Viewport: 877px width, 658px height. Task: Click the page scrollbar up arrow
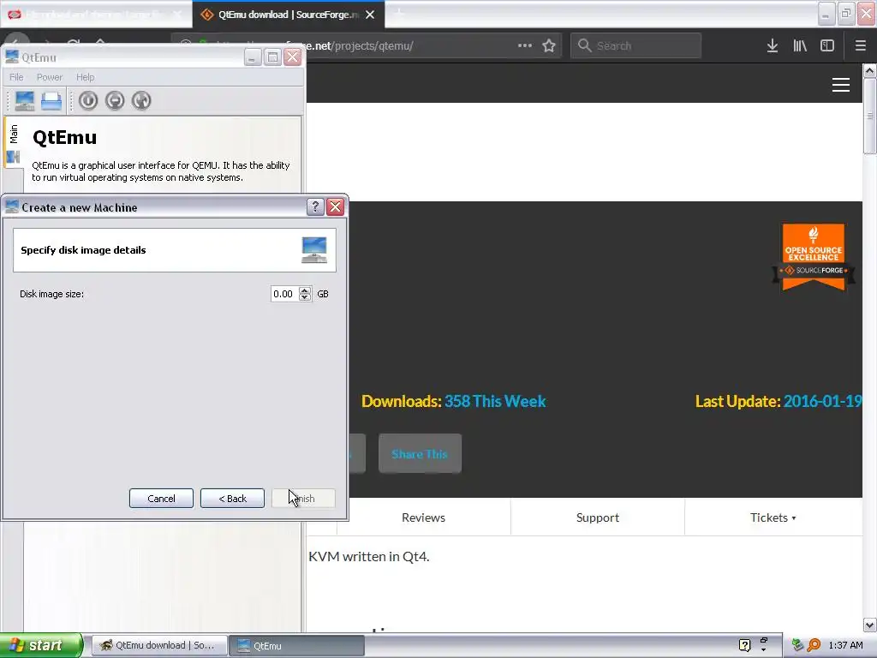pos(869,70)
